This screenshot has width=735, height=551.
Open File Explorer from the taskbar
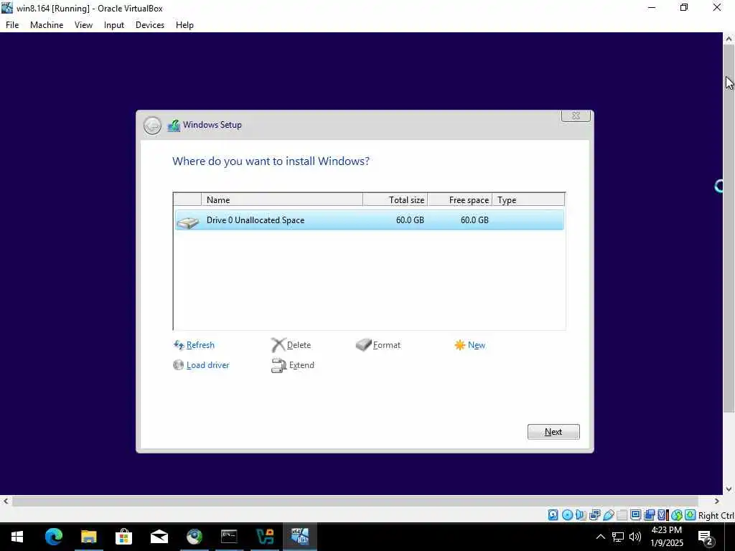(x=88, y=537)
